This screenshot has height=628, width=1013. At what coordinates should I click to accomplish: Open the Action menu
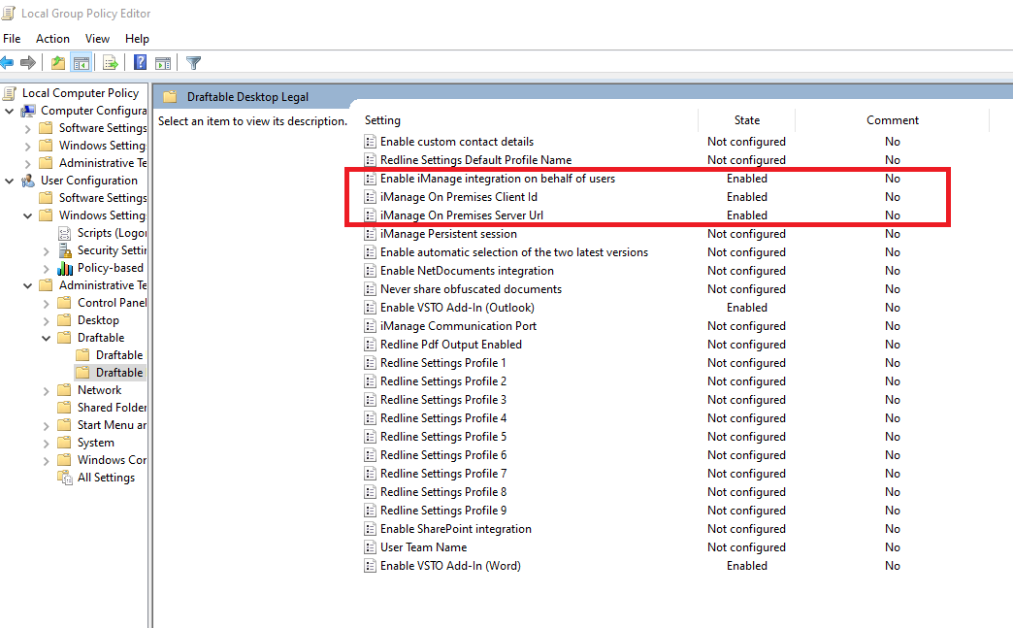(x=52, y=39)
